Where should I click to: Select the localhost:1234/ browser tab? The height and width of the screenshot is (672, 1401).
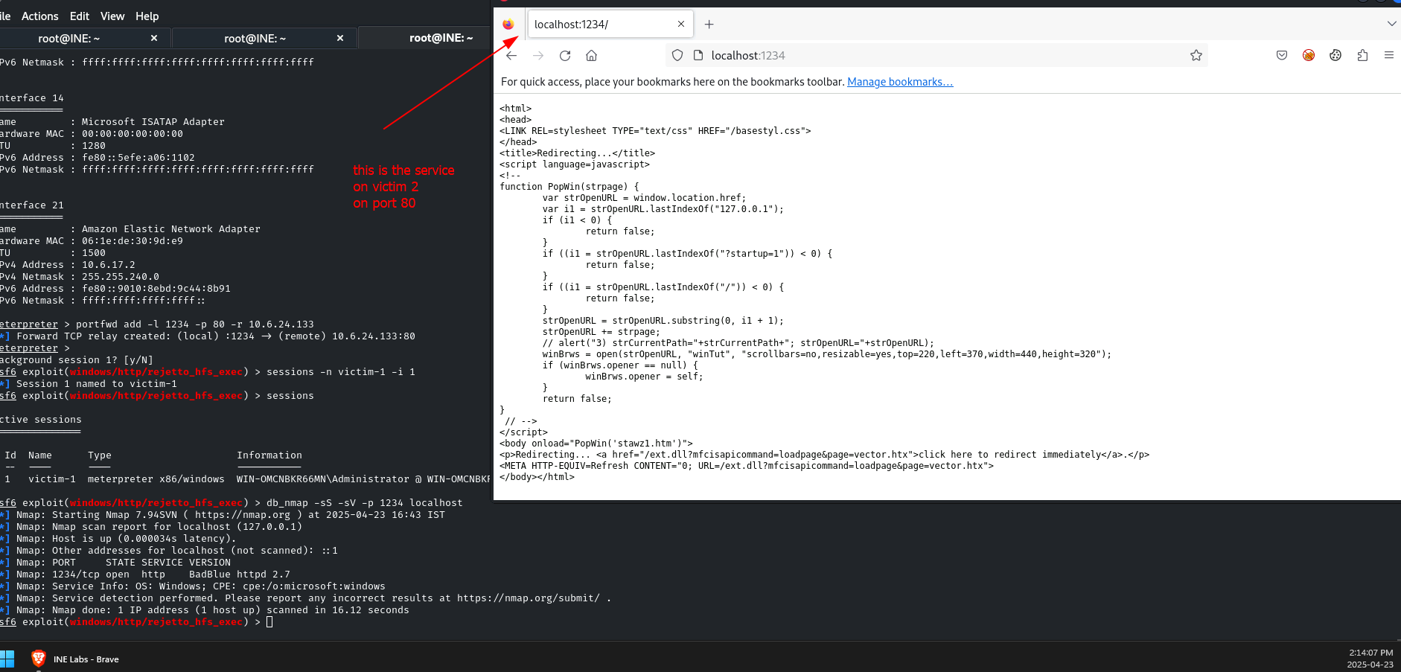pos(610,24)
